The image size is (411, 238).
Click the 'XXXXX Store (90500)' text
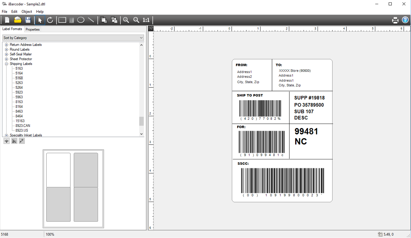click(x=295, y=71)
